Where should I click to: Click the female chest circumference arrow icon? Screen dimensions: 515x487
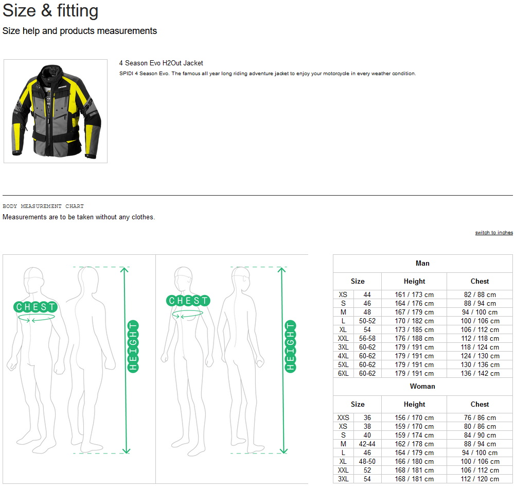tap(188, 314)
